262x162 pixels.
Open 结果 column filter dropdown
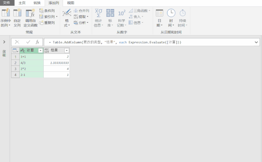click(x=67, y=51)
